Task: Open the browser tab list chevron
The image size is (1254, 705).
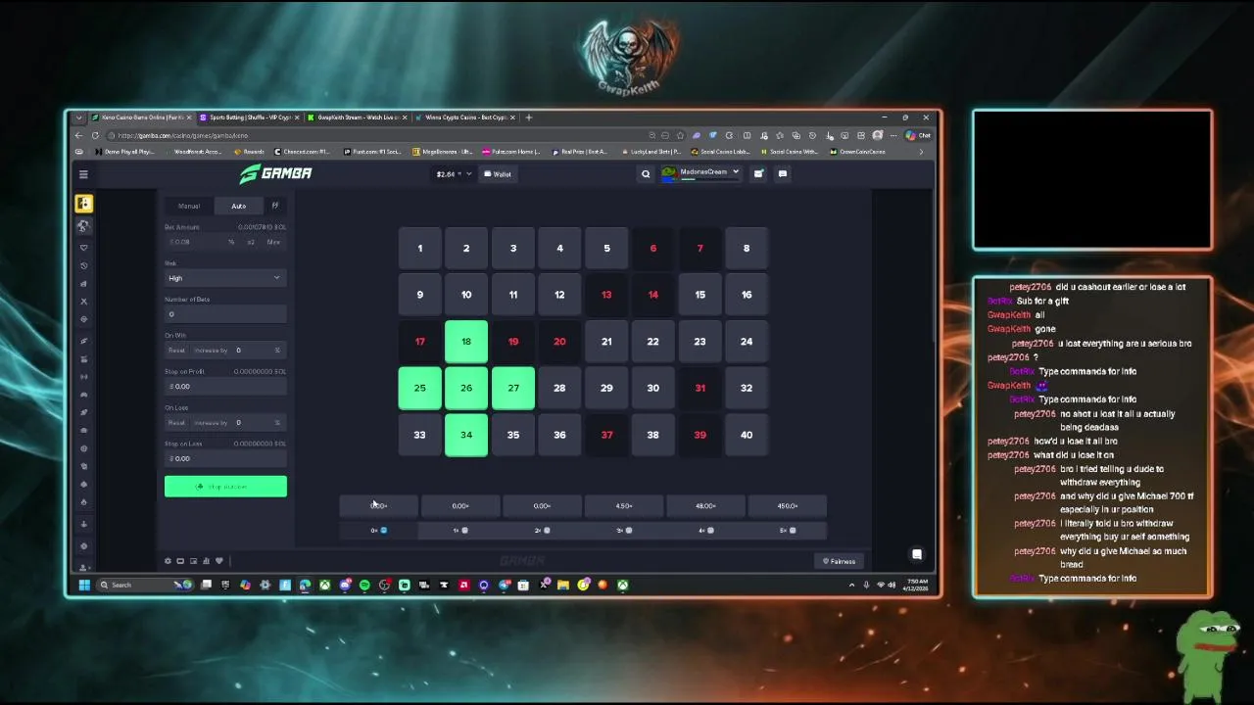Action: click(x=79, y=117)
